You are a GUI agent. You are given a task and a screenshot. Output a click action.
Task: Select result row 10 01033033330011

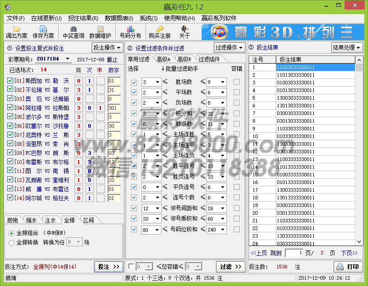click(302, 136)
